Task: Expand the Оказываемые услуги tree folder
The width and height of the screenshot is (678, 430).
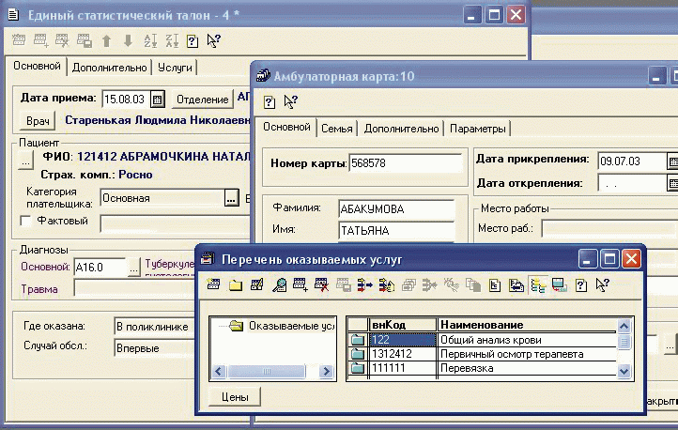Action: point(236,326)
